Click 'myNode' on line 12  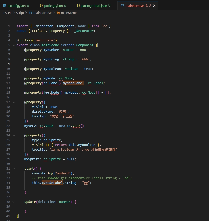click(49, 78)
